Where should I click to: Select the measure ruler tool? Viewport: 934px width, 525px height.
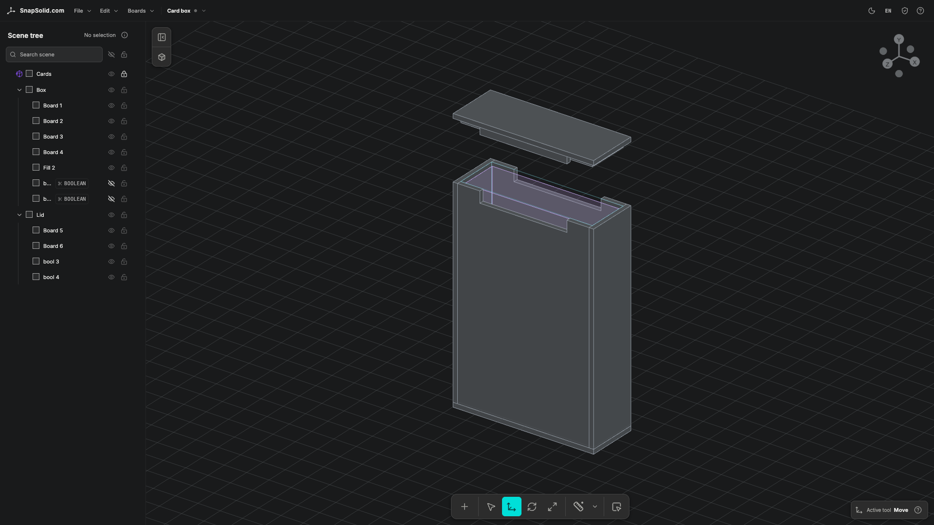coord(578,507)
